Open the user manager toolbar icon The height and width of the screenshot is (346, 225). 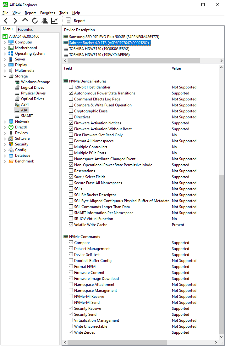point(45,21)
